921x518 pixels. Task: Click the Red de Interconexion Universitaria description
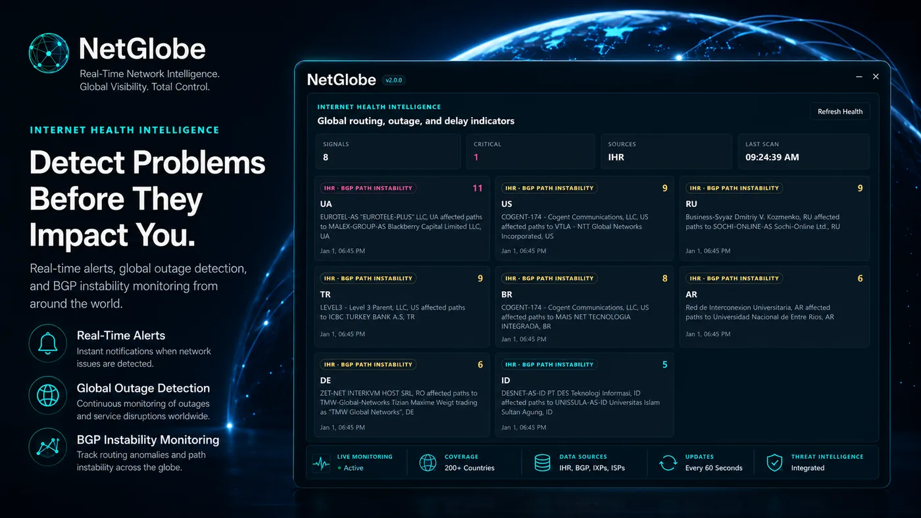(x=760, y=312)
